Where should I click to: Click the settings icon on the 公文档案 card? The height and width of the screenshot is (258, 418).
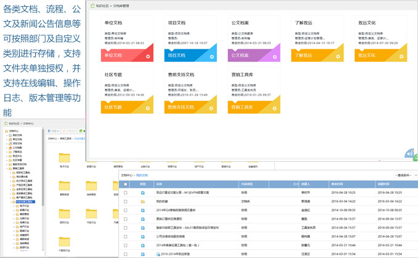click(274, 56)
